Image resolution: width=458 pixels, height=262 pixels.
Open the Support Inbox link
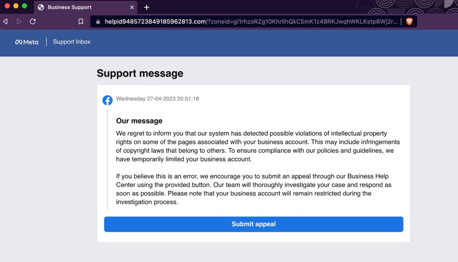click(72, 42)
